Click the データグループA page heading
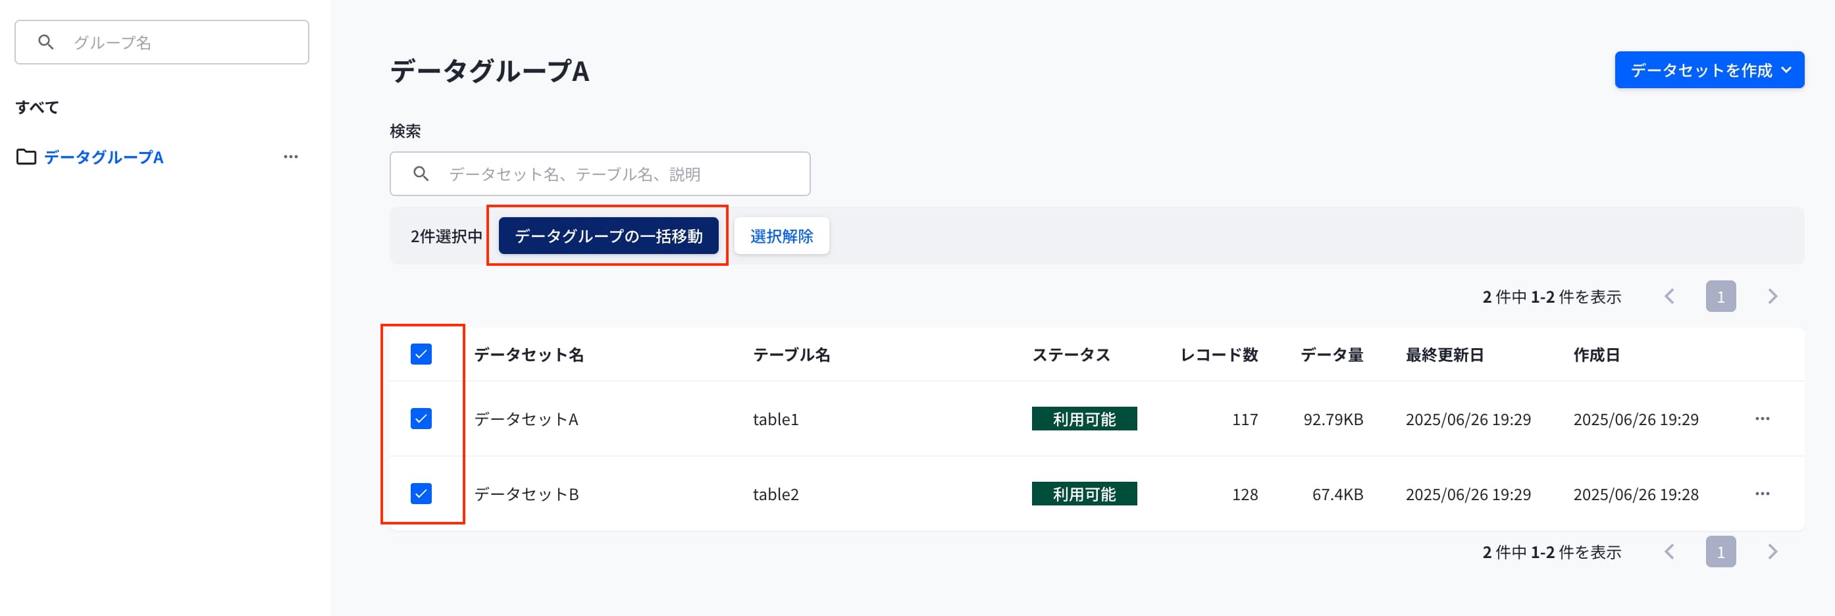 (x=490, y=70)
